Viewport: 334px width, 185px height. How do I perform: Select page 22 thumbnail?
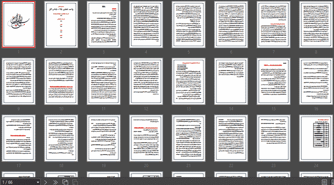tap(231, 138)
